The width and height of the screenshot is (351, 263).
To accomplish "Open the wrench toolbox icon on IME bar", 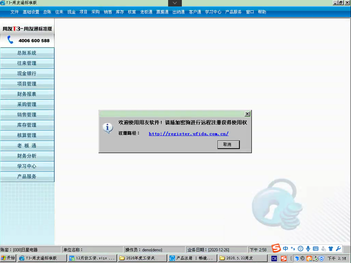I will pos(338,249).
